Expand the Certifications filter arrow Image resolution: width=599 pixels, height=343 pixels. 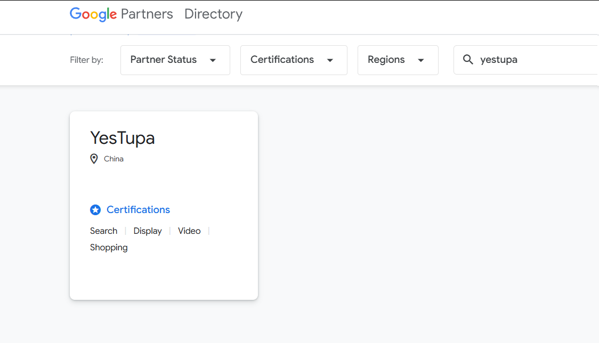coord(330,60)
